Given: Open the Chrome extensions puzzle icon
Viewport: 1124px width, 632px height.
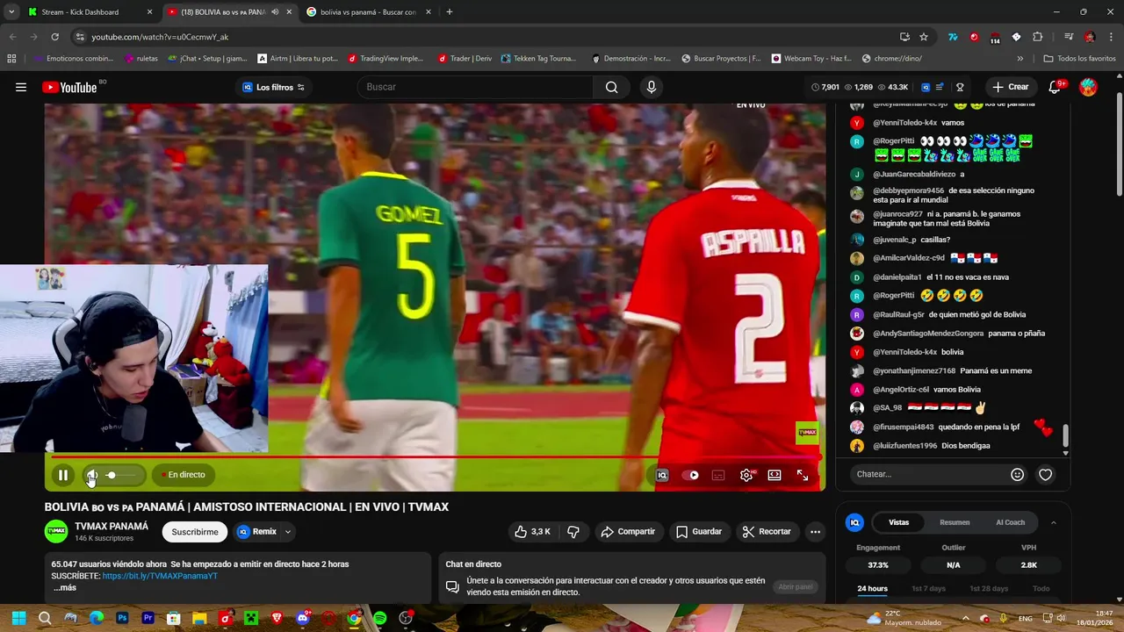Looking at the screenshot, I should 1037,37.
